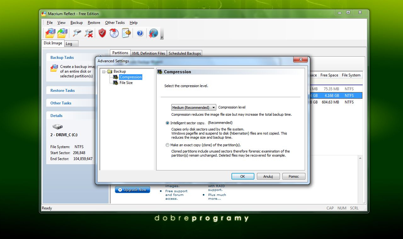Open the Other Tasks menu

(115, 23)
